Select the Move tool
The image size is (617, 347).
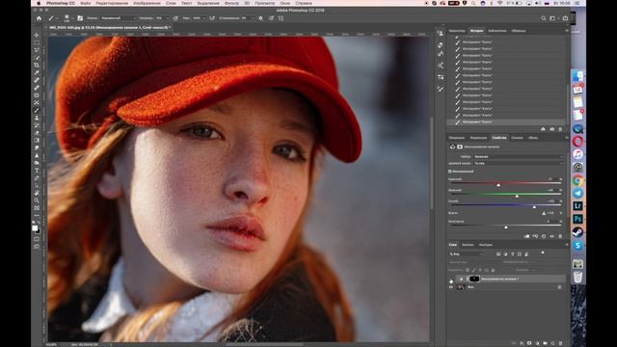[x=37, y=35]
